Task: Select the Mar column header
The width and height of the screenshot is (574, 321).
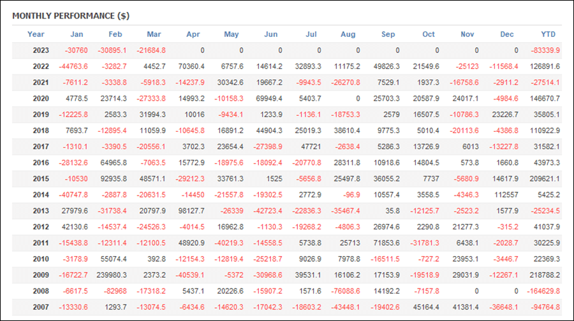Action: pos(154,34)
